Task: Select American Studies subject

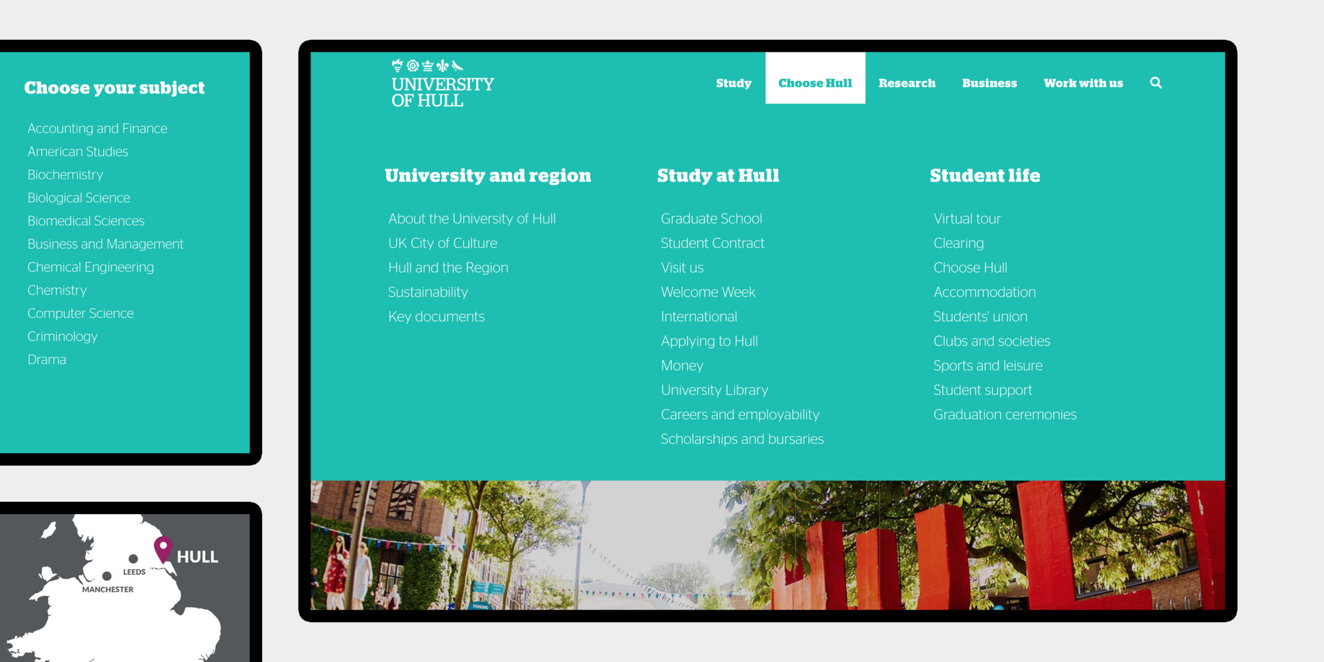Action: click(77, 152)
